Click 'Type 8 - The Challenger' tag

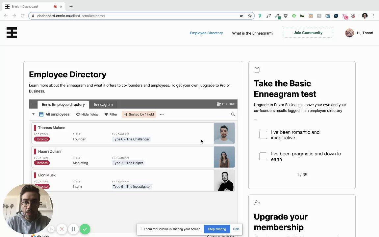click(131, 139)
